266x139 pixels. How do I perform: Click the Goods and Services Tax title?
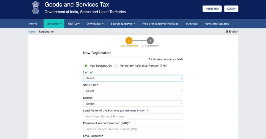(77, 5)
